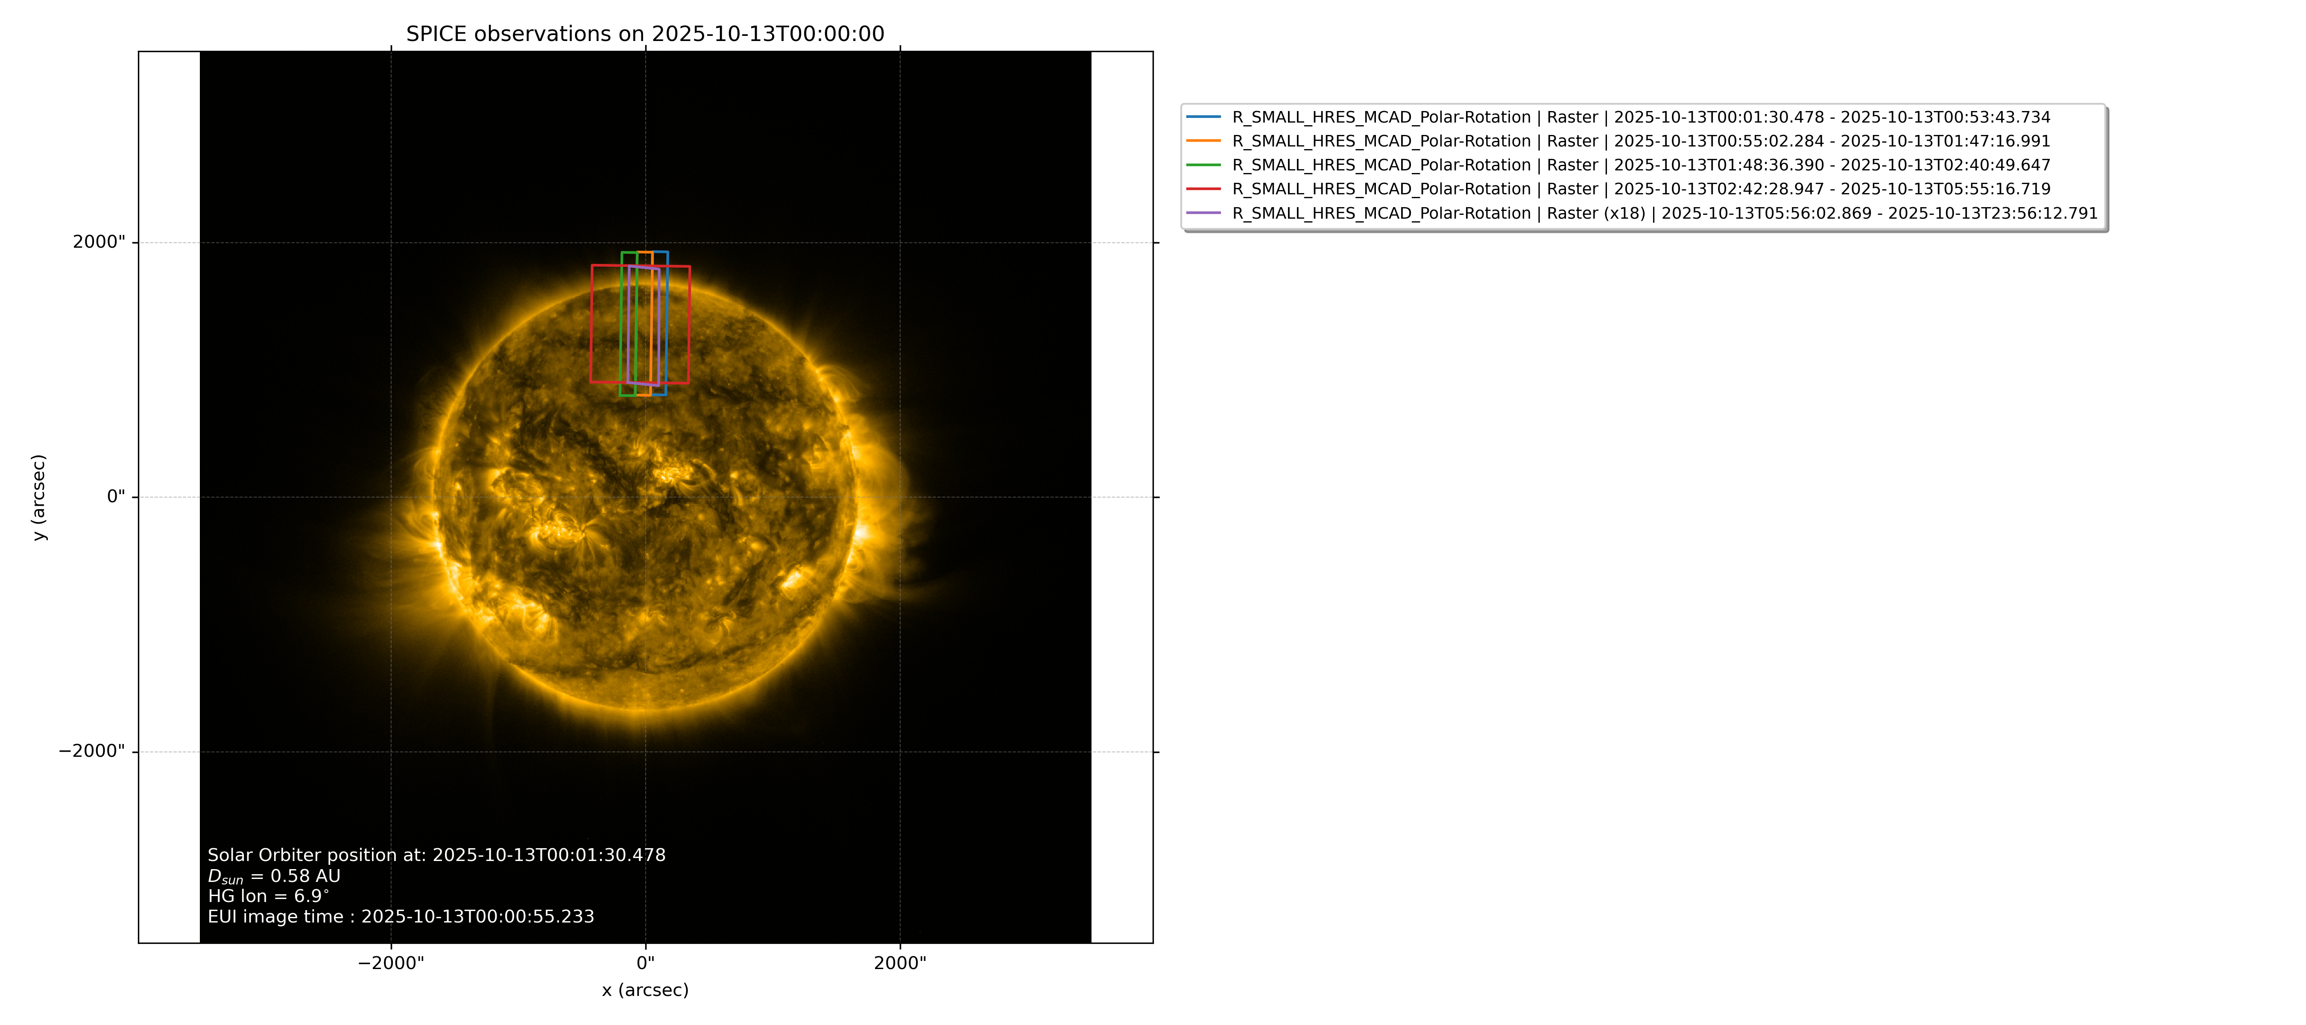Click the plot title SPICE observations
This screenshot has width=2306, height=1025.
(645, 34)
